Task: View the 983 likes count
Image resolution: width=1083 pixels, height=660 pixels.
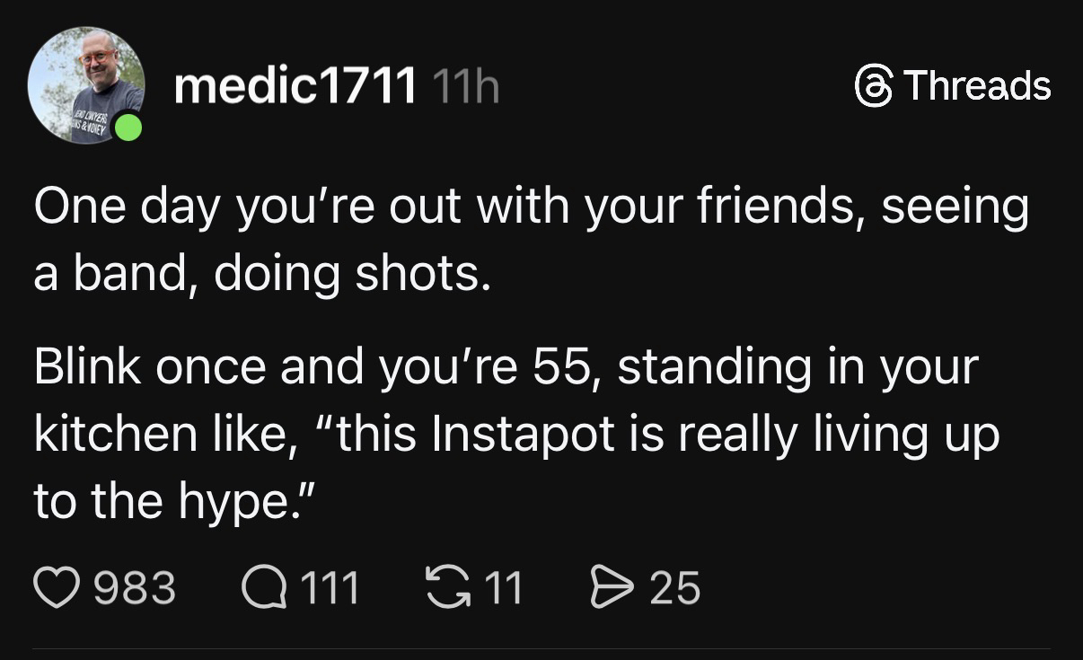Action: (x=135, y=588)
